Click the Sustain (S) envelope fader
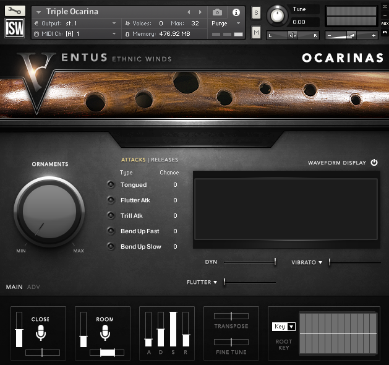The width and height of the screenshot is (389, 365). (173, 329)
